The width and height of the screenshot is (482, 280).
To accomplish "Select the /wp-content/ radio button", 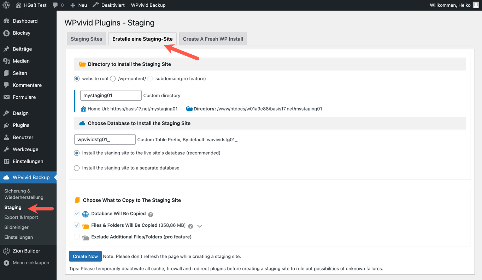I will click(x=113, y=79).
